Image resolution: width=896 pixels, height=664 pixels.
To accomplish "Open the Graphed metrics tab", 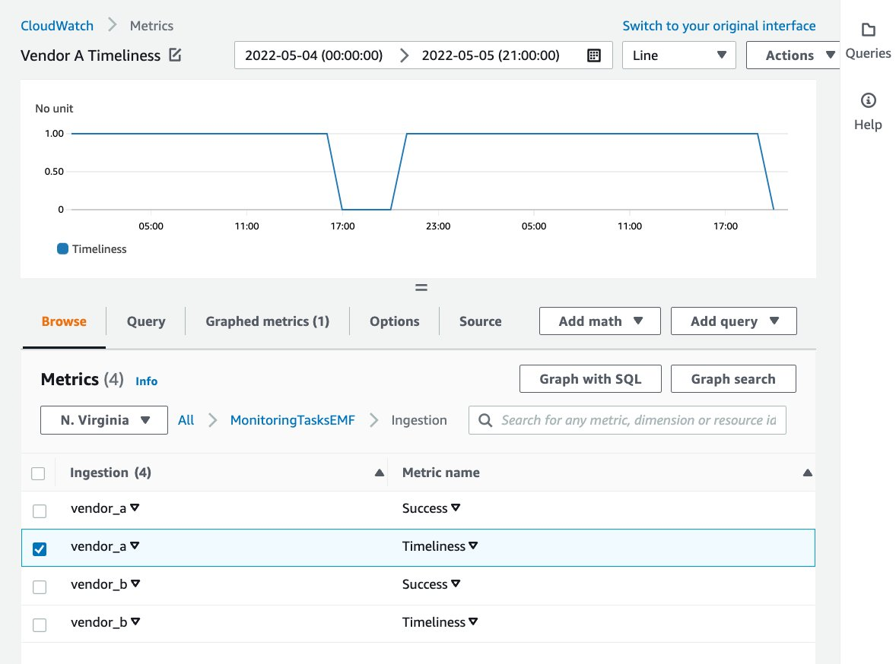I will click(x=266, y=321).
